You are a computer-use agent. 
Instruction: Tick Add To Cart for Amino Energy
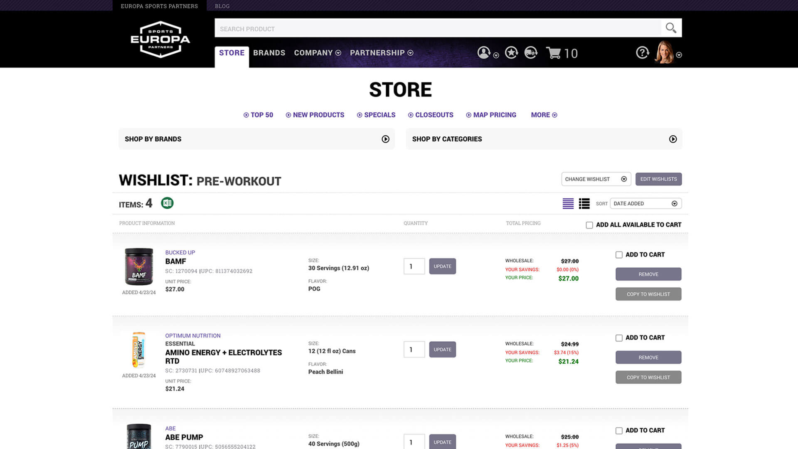click(x=619, y=338)
